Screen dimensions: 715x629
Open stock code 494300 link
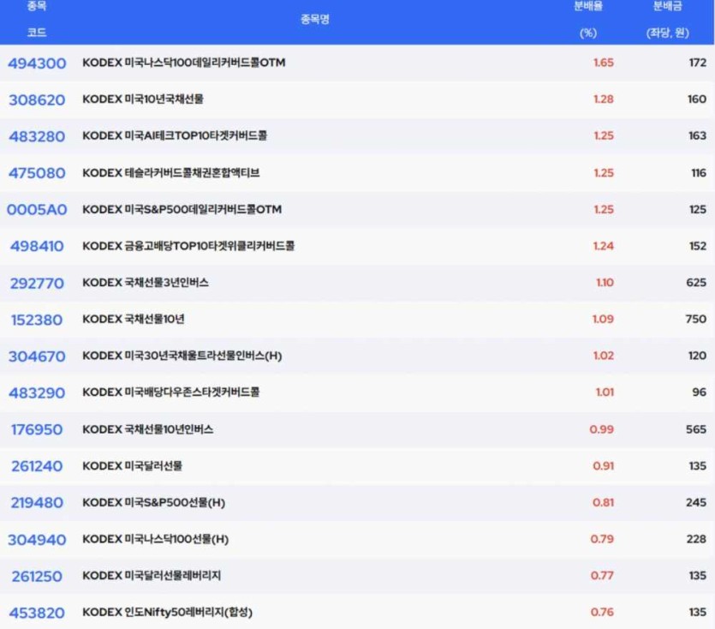click(x=37, y=63)
